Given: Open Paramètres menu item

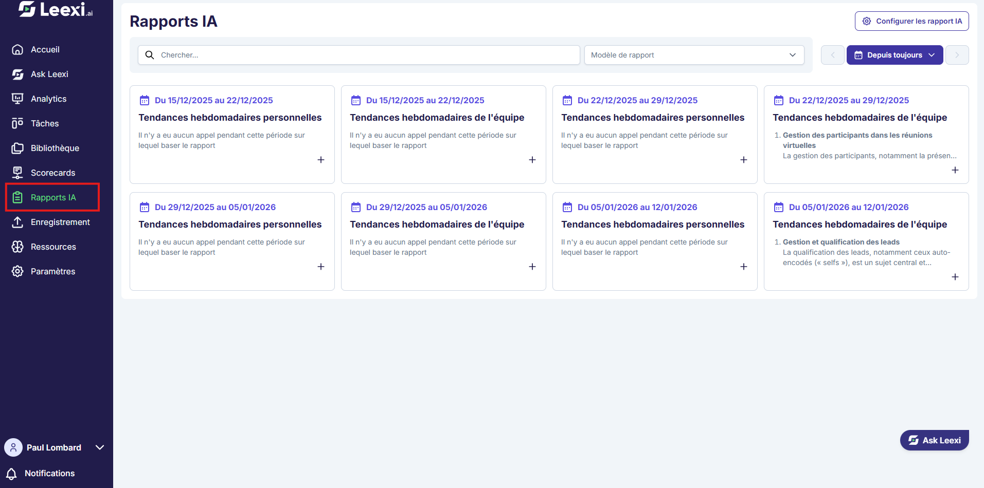Looking at the screenshot, I should 53,271.
